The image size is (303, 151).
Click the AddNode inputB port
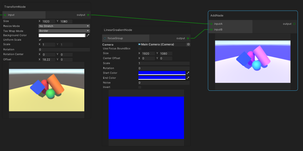(211, 30)
